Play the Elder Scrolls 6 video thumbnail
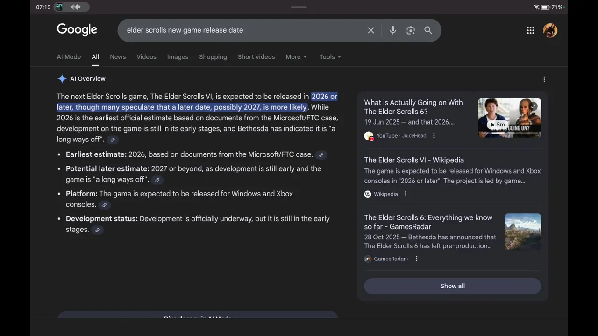 509,118
